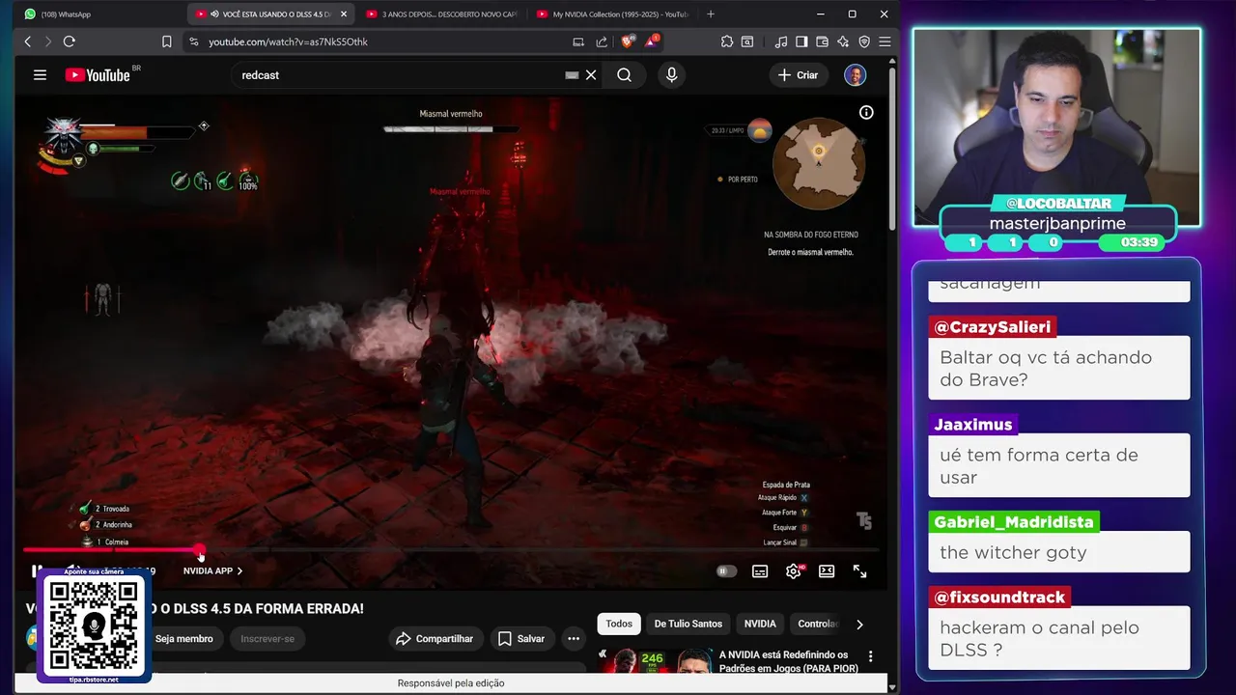Open more actions ellipsis under video
The image size is (1236, 695).
(574, 639)
